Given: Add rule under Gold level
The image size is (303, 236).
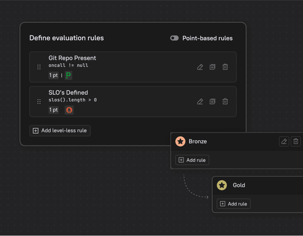Looking at the screenshot, I should point(234,204).
